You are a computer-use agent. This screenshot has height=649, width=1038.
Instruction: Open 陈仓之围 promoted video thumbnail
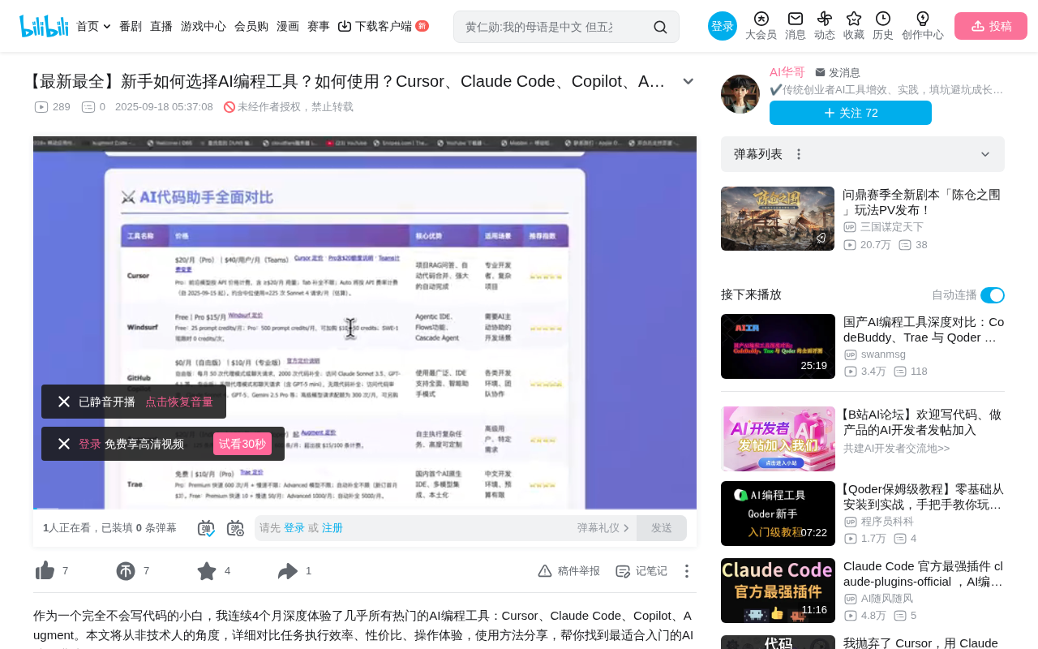tap(778, 219)
